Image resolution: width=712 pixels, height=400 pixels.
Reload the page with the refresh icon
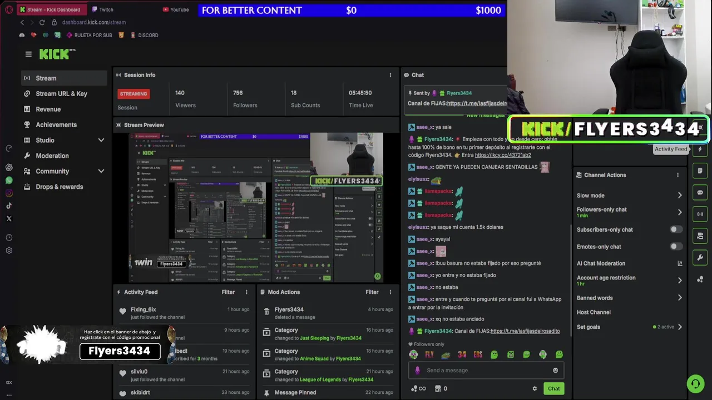[x=42, y=22]
